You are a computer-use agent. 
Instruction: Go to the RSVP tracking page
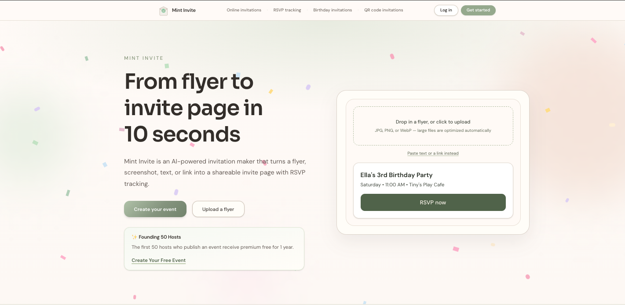click(x=287, y=10)
